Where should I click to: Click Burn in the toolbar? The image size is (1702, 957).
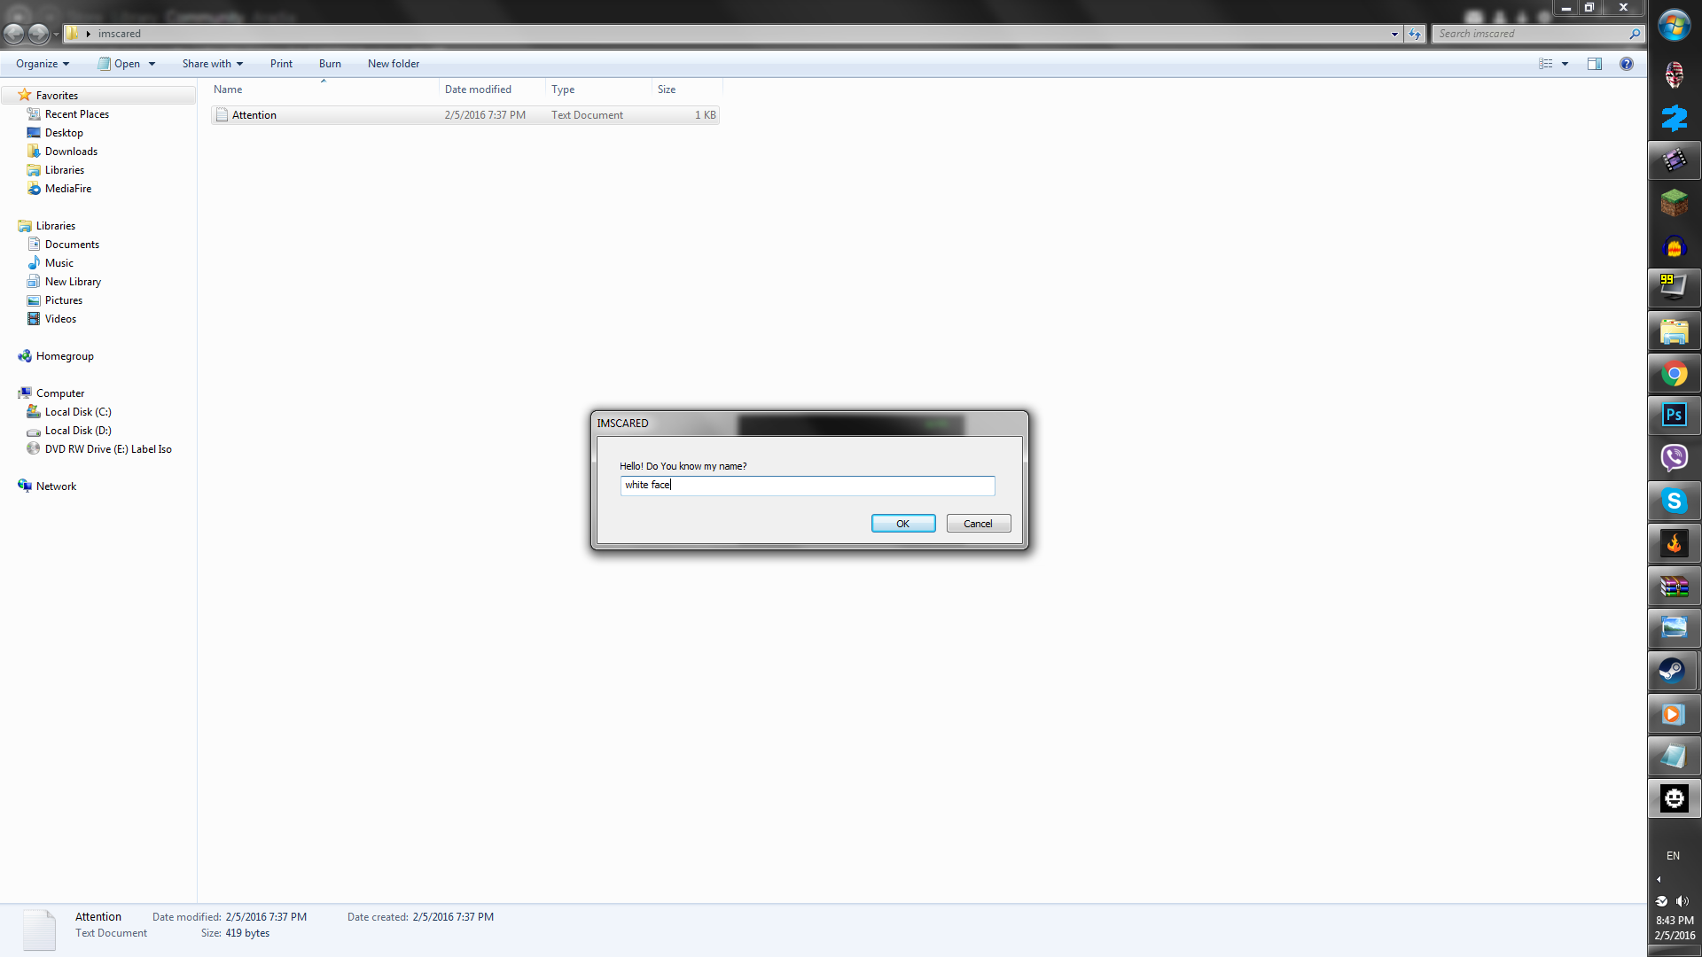click(330, 64)
